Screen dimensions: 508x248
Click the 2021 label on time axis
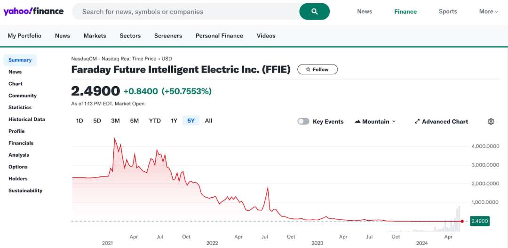pyautogui.click(x=107, y=243)
